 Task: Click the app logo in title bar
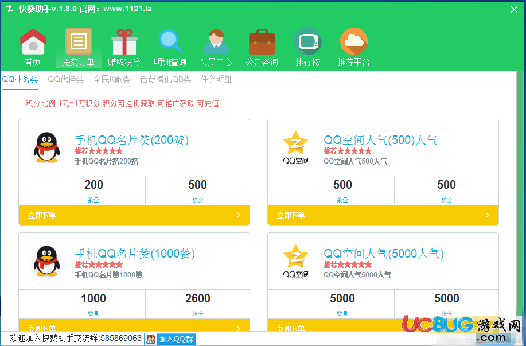[10, 9]
